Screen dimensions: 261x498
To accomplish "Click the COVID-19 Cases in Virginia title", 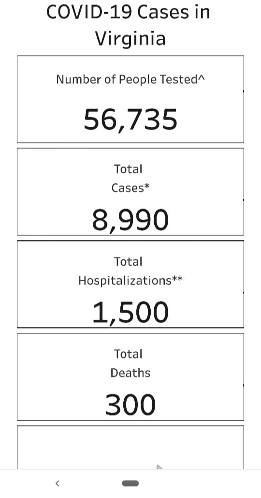I will coord(129,25).
